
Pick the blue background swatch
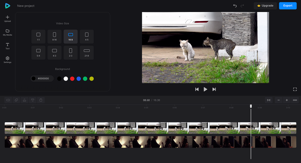(79, 79)
